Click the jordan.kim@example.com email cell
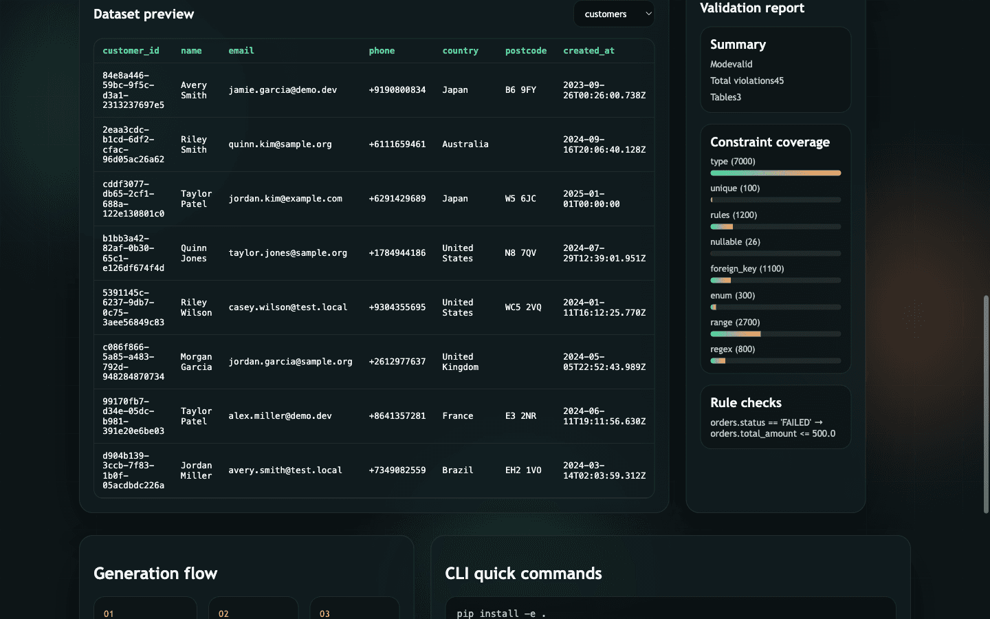This screenshot has width=990, height=619. point(287,199)
